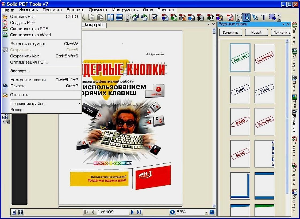Switch to single page view at bottom left
The height and width of the screenshot is (219, 300).
click(14, 212)
